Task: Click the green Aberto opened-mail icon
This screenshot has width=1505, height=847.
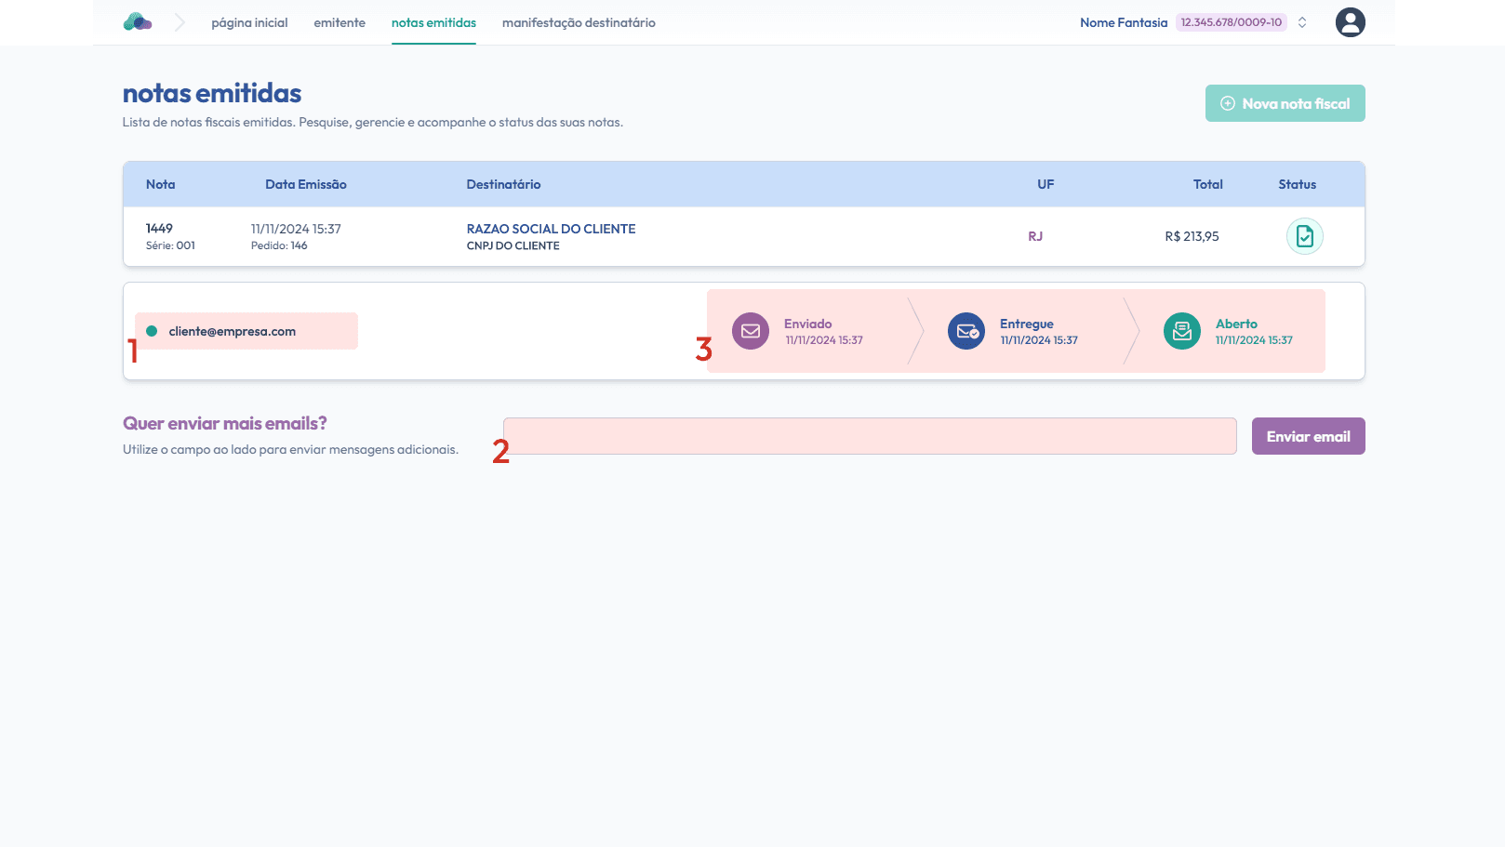Action: click(1181, 331)
